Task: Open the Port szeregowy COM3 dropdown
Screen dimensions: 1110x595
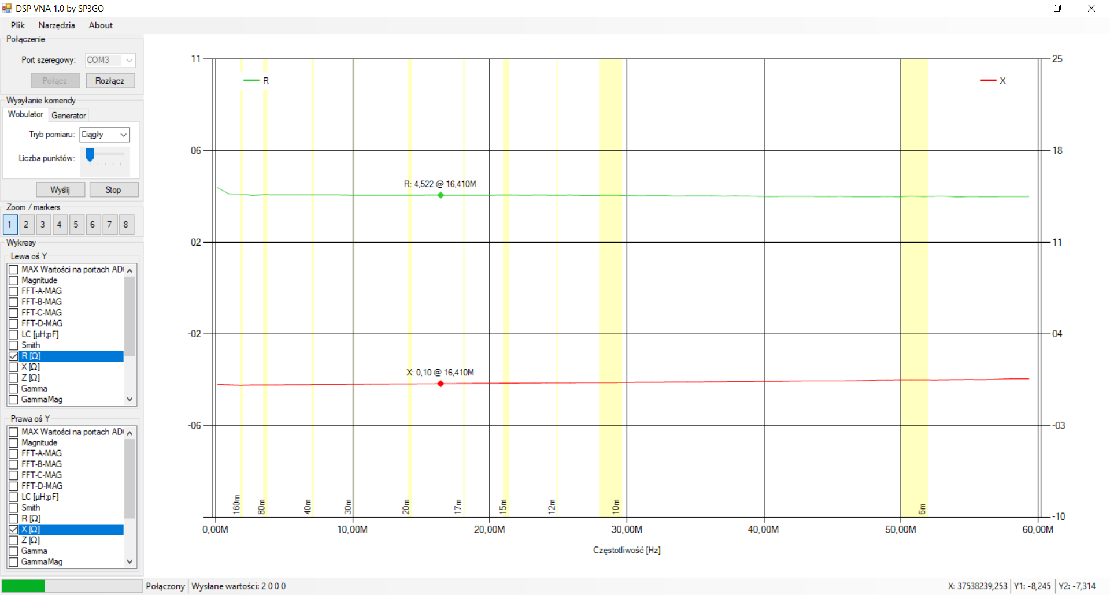Action: pyautogui.click(x=110, y=60)
